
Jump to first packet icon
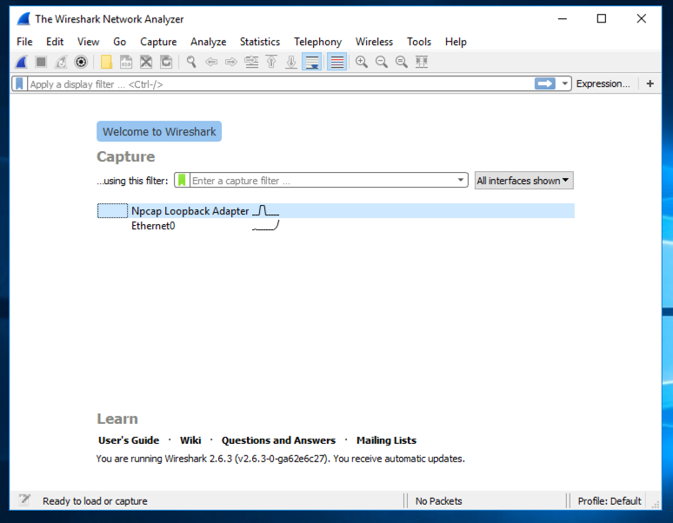[271, 63]
